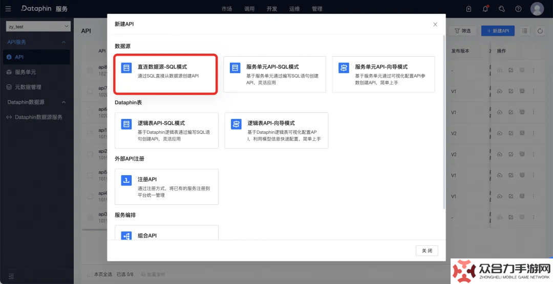
Task: Click the API table horizontal scrollbar
Action: (95, 230)
